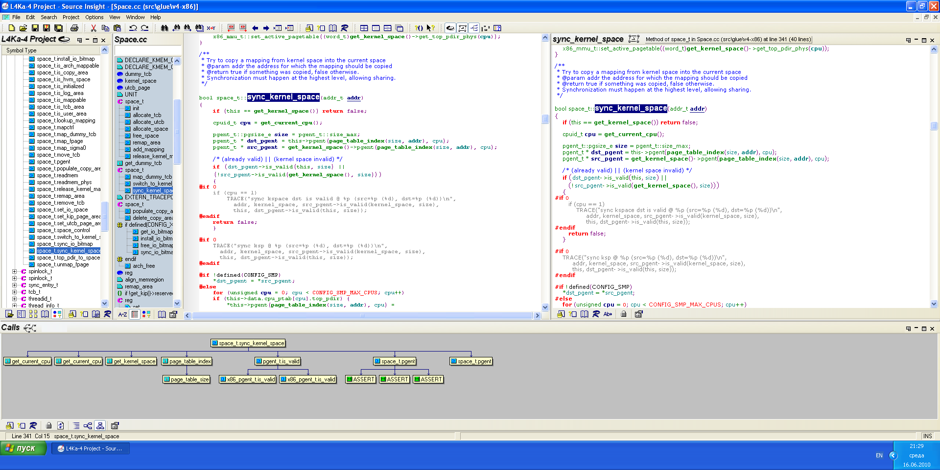
Task: Click the Cut scissors icon
Action: (x=94, y=28)
